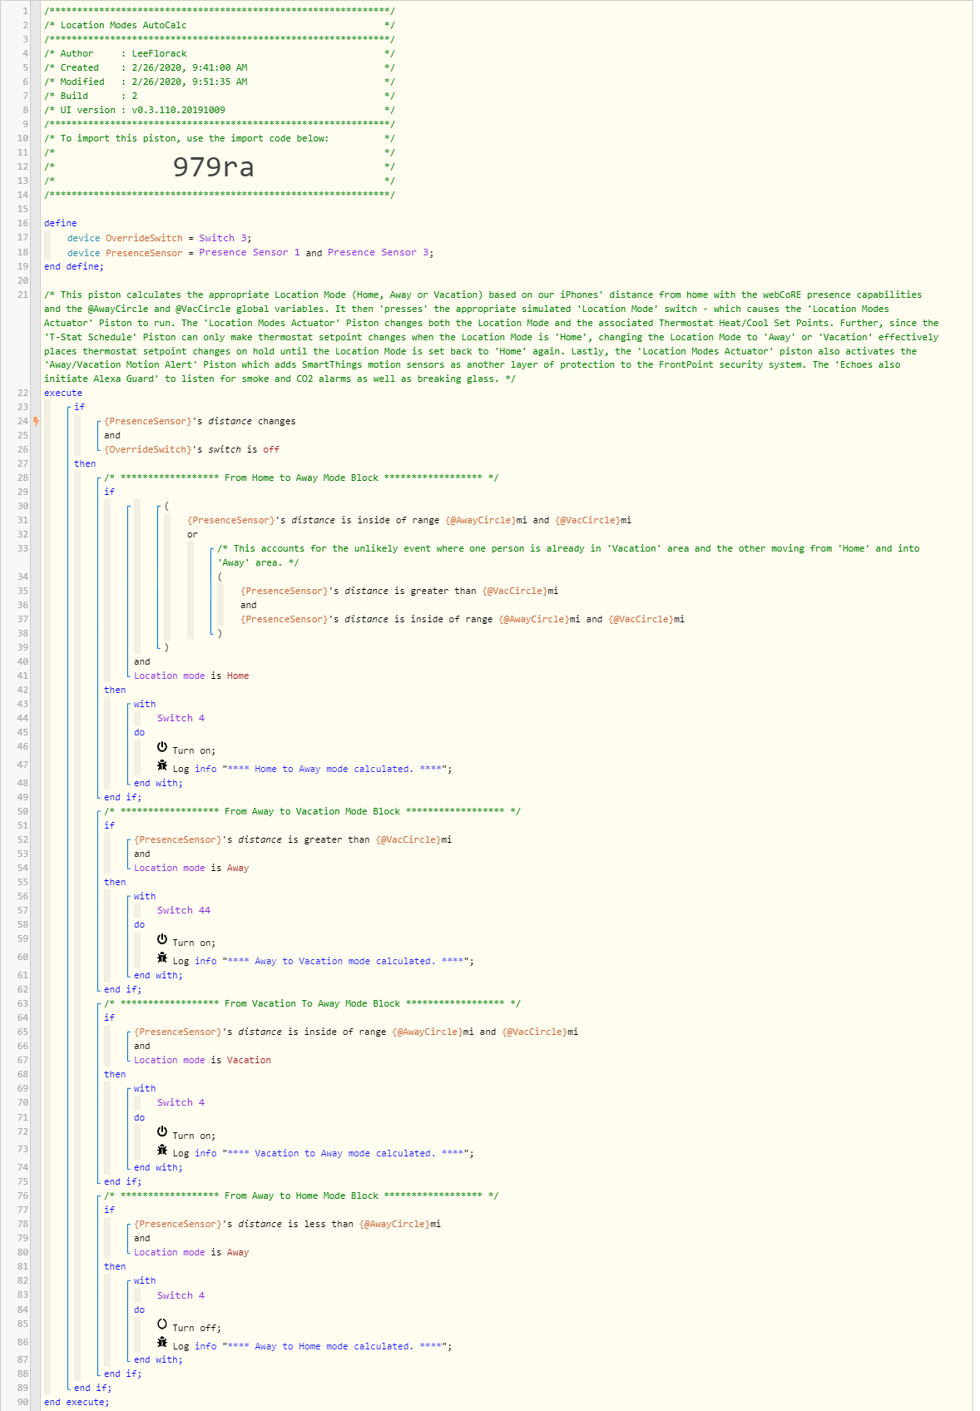The height and width of the screenshot is (1411, 980).
Task: Click the execute keyword on line 22
Action: 63,393
